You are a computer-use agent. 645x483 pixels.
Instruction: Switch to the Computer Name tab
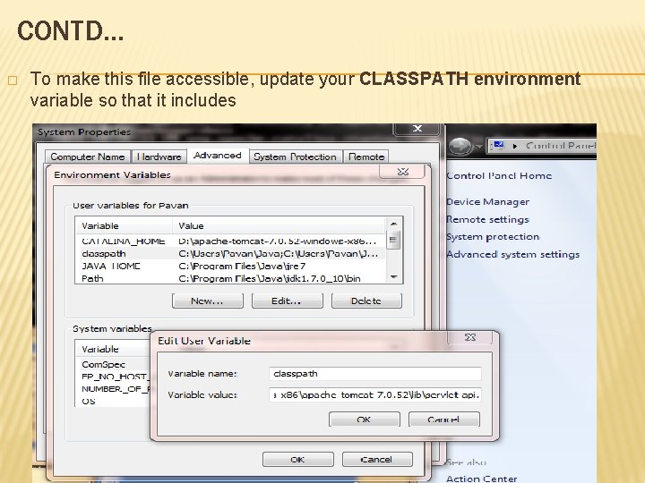click(x=88, y=157)
